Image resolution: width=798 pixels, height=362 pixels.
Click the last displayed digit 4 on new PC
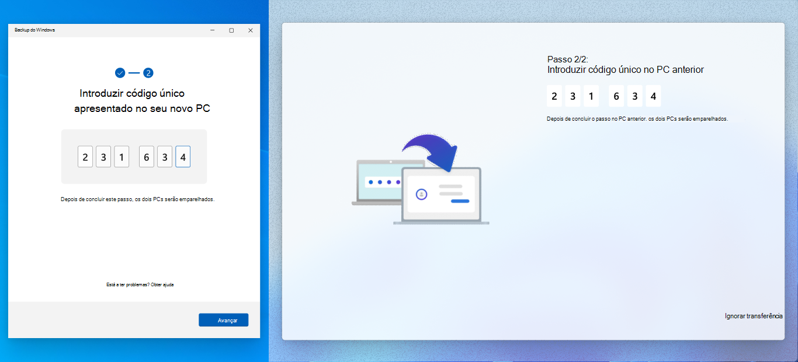653,96
